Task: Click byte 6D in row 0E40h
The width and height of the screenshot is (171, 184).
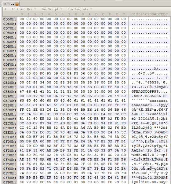Action: (x=103, y=87)
